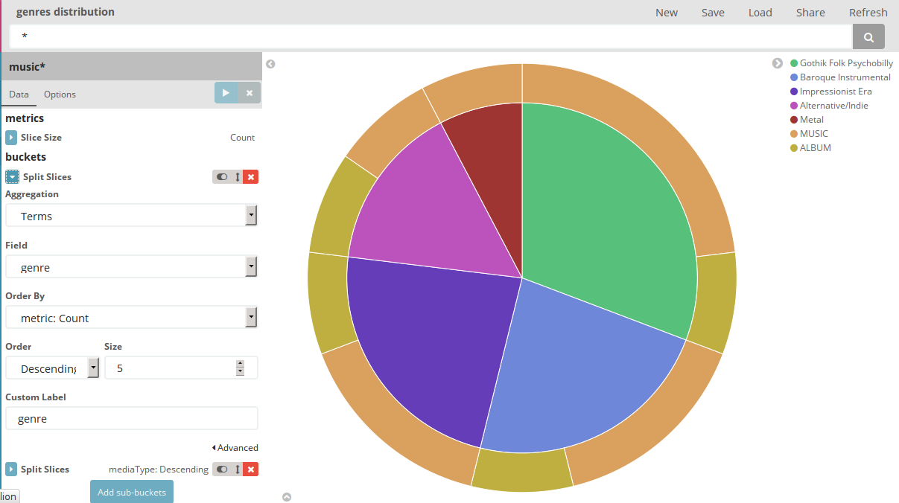Expand the Slice Size metric
Image resolution: width=899 pixels, height=503 pixels.
11,138
